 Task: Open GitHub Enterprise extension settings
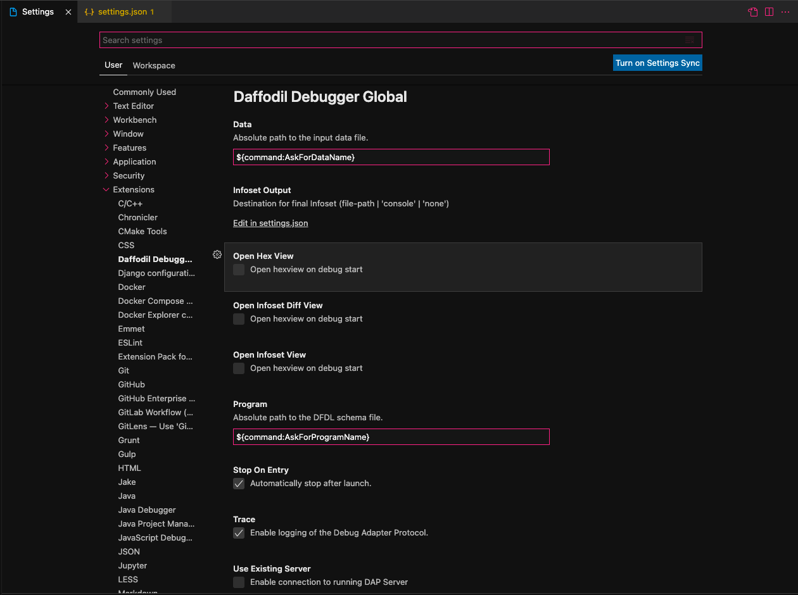(156, 398)
